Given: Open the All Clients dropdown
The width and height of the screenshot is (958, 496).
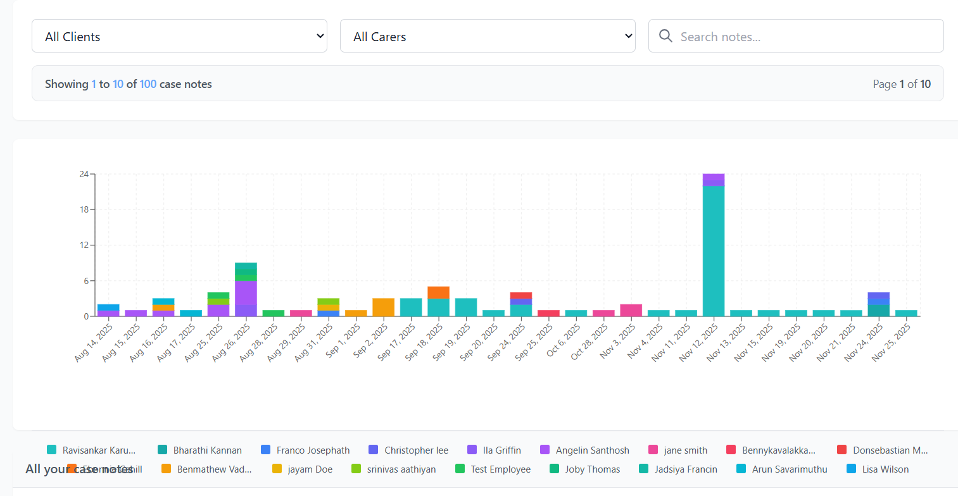Looking at the screenshot, I should [x=179, y=36].
